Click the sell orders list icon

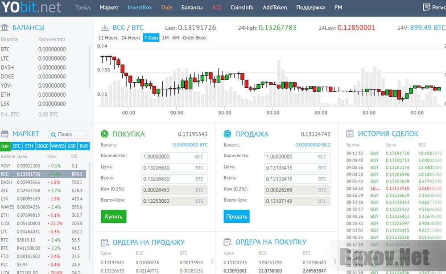click(x=105, y=242)
